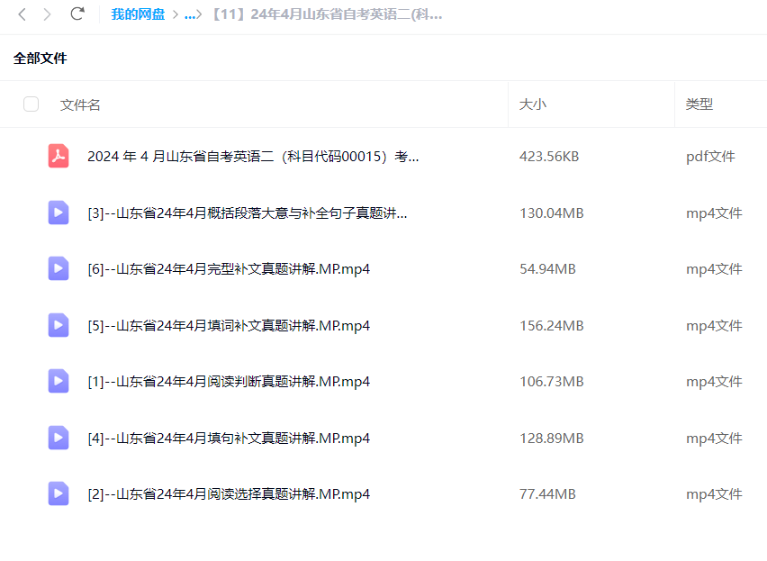Click mp4文件 type in the 130.04MB row
767x561 pixels.
pyautogui.click(x=714, y=213)
